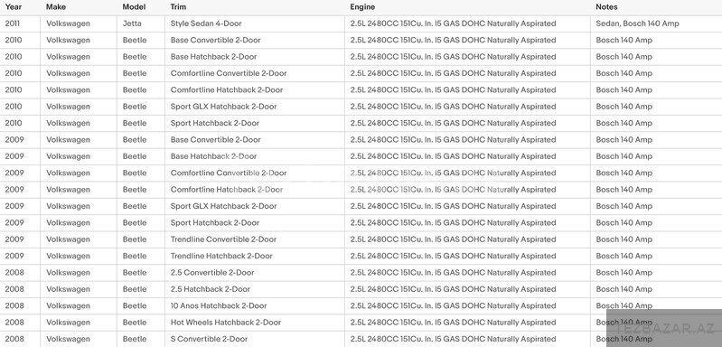Click the TEZBAZAR.AZ watermark

click(x=665, y=329)
